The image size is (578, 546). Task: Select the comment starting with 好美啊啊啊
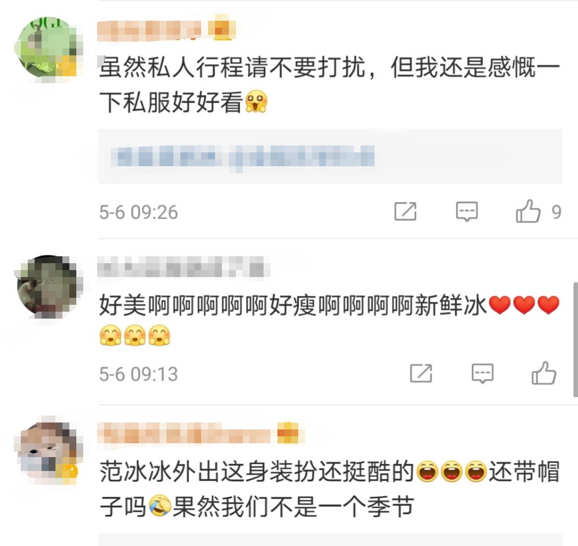(x=329, y=320)
